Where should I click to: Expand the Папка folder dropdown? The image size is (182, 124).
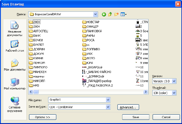tap(95, 14)
